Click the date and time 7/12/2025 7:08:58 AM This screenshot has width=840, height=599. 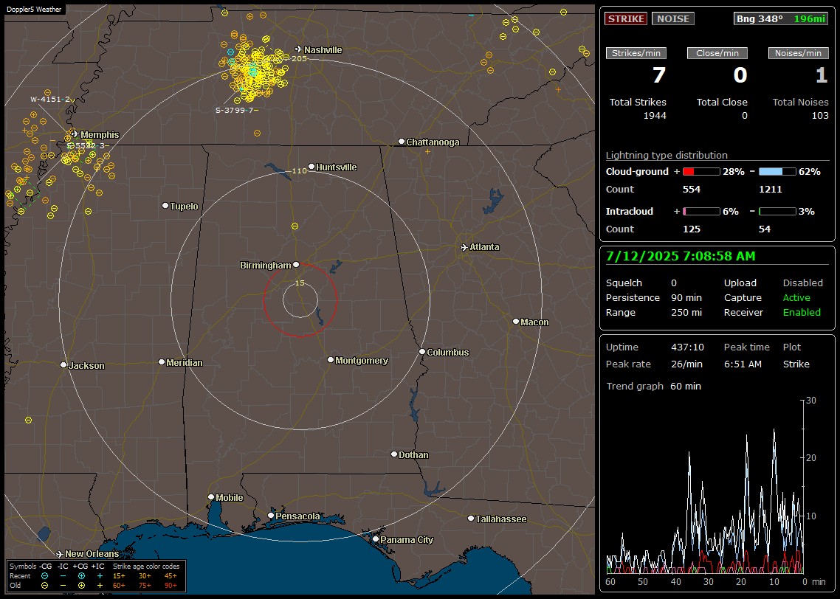681,256
